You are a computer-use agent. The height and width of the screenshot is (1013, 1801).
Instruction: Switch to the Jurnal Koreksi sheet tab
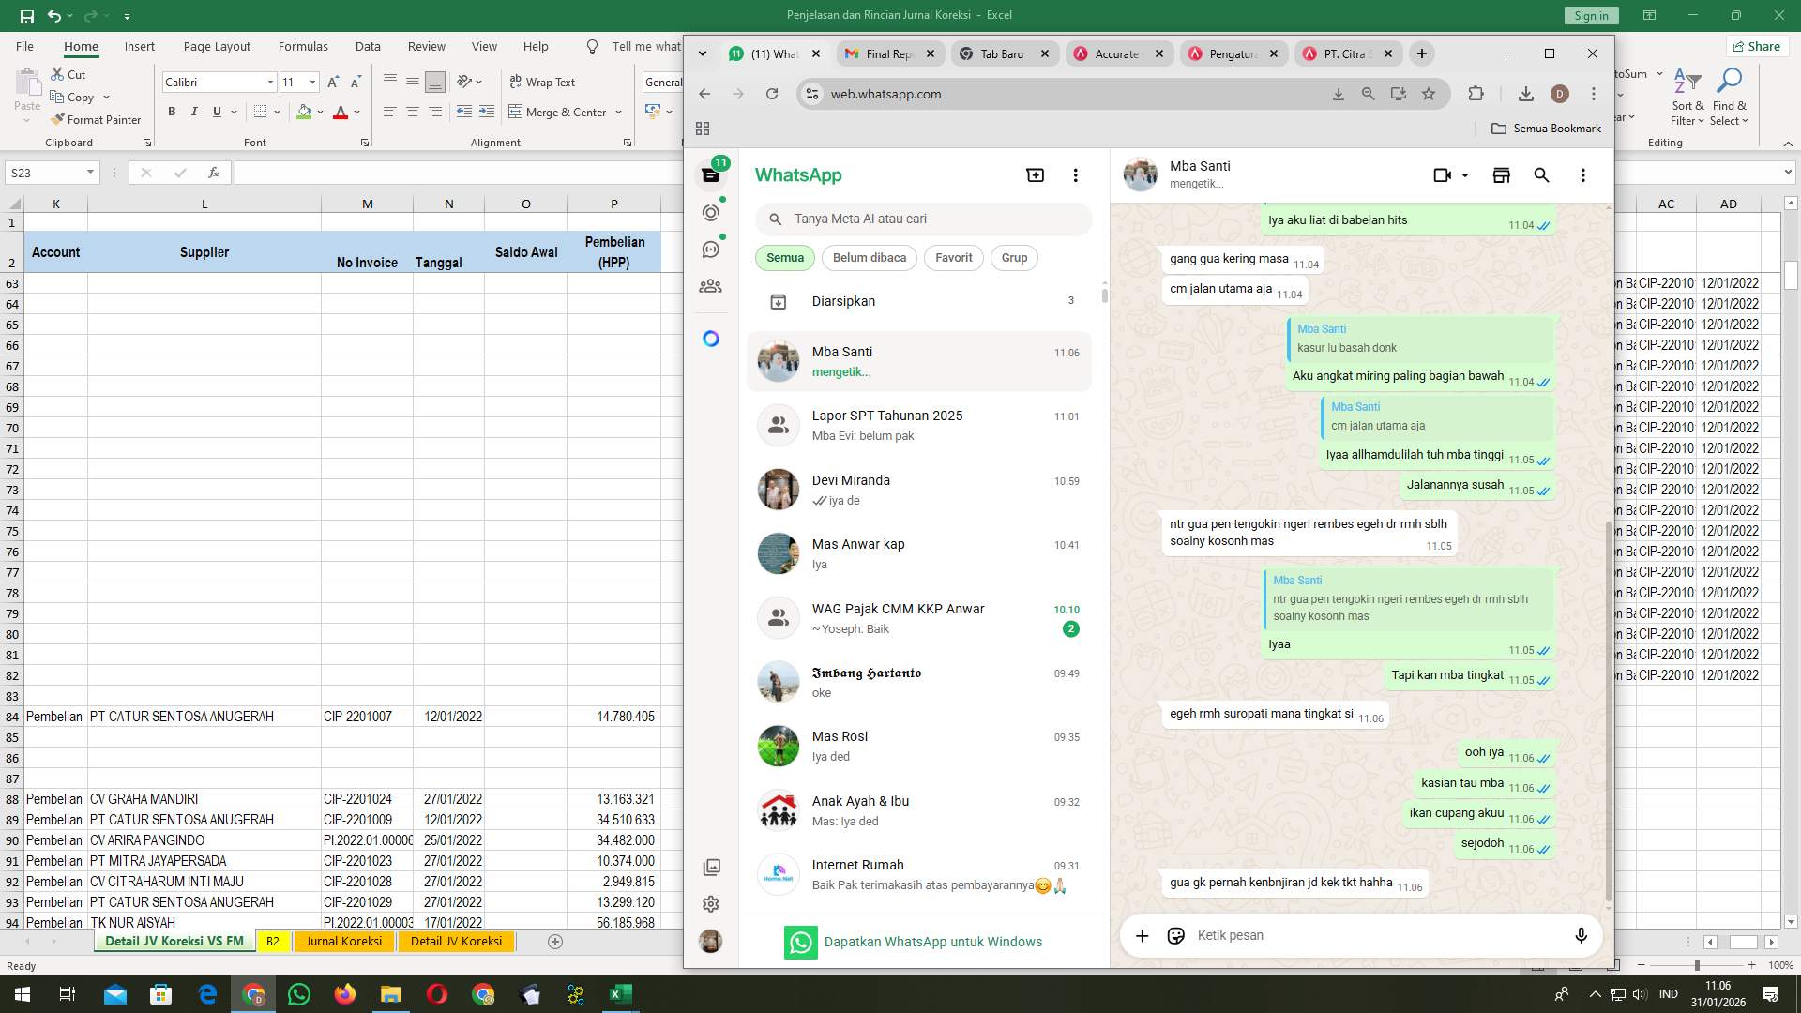pyautogui.click(x=343, y=941)
